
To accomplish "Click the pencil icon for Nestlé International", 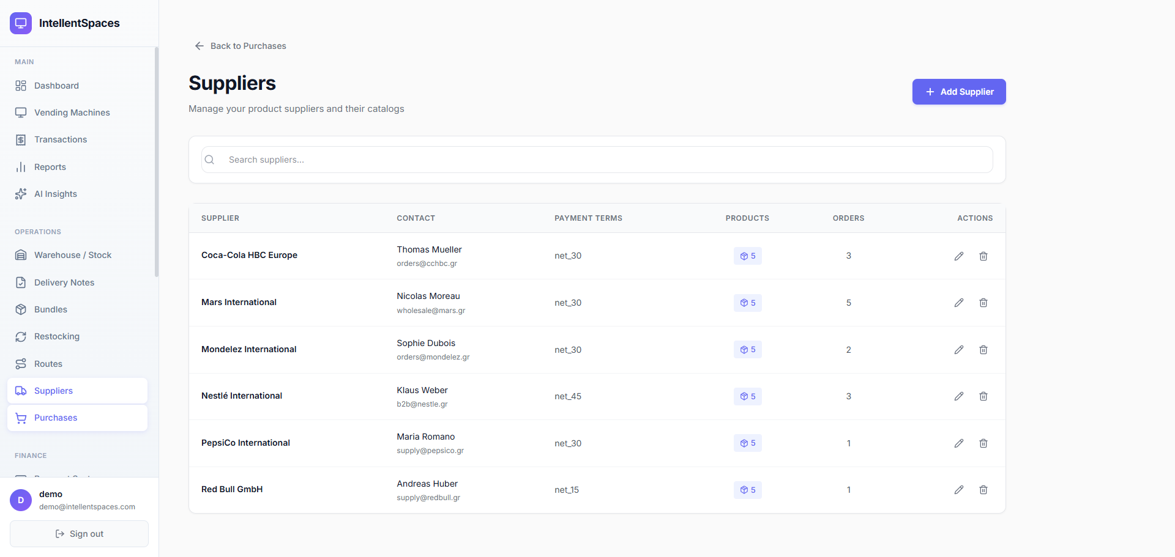I will click(959, 396).
